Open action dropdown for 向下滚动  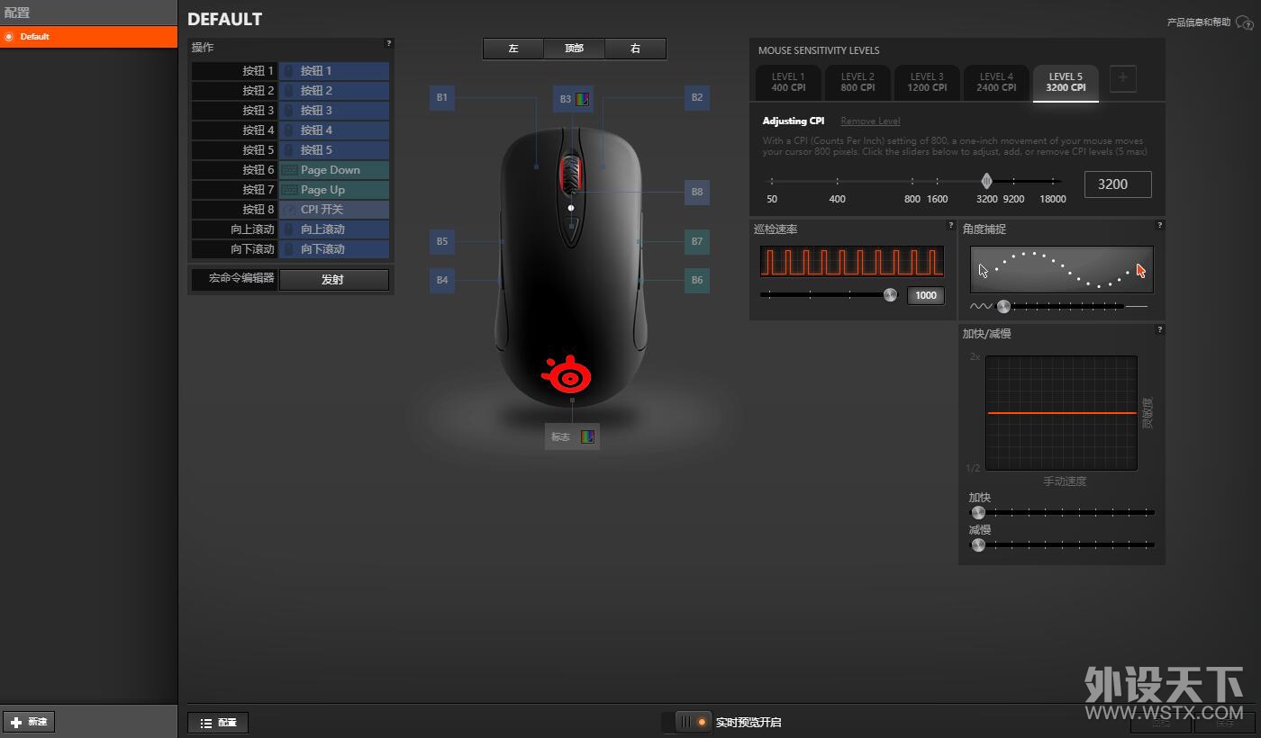(334, 249)
